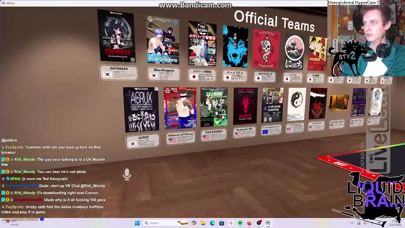The width and height of the screenshot is (405, 228).
Task: Click the DAYBREAK name plaque
Action: 119,73
